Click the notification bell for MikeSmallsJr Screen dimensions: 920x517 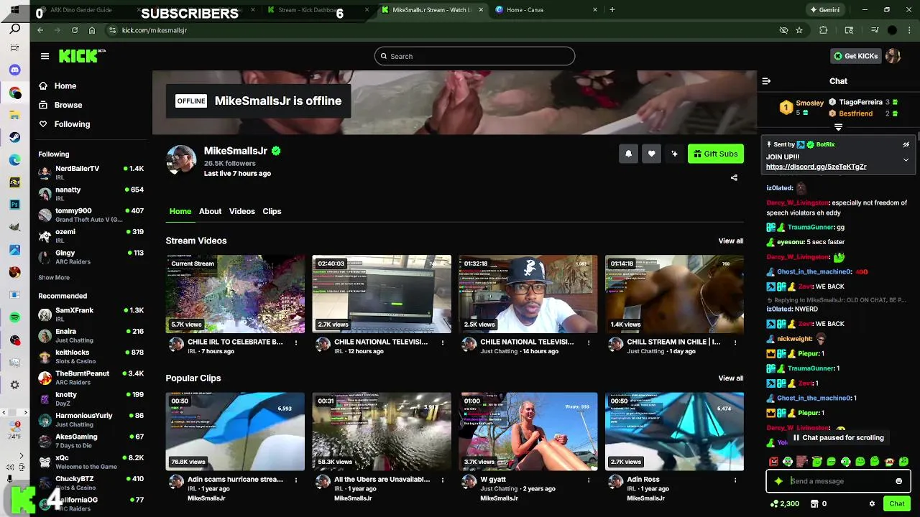coord(628,154)
